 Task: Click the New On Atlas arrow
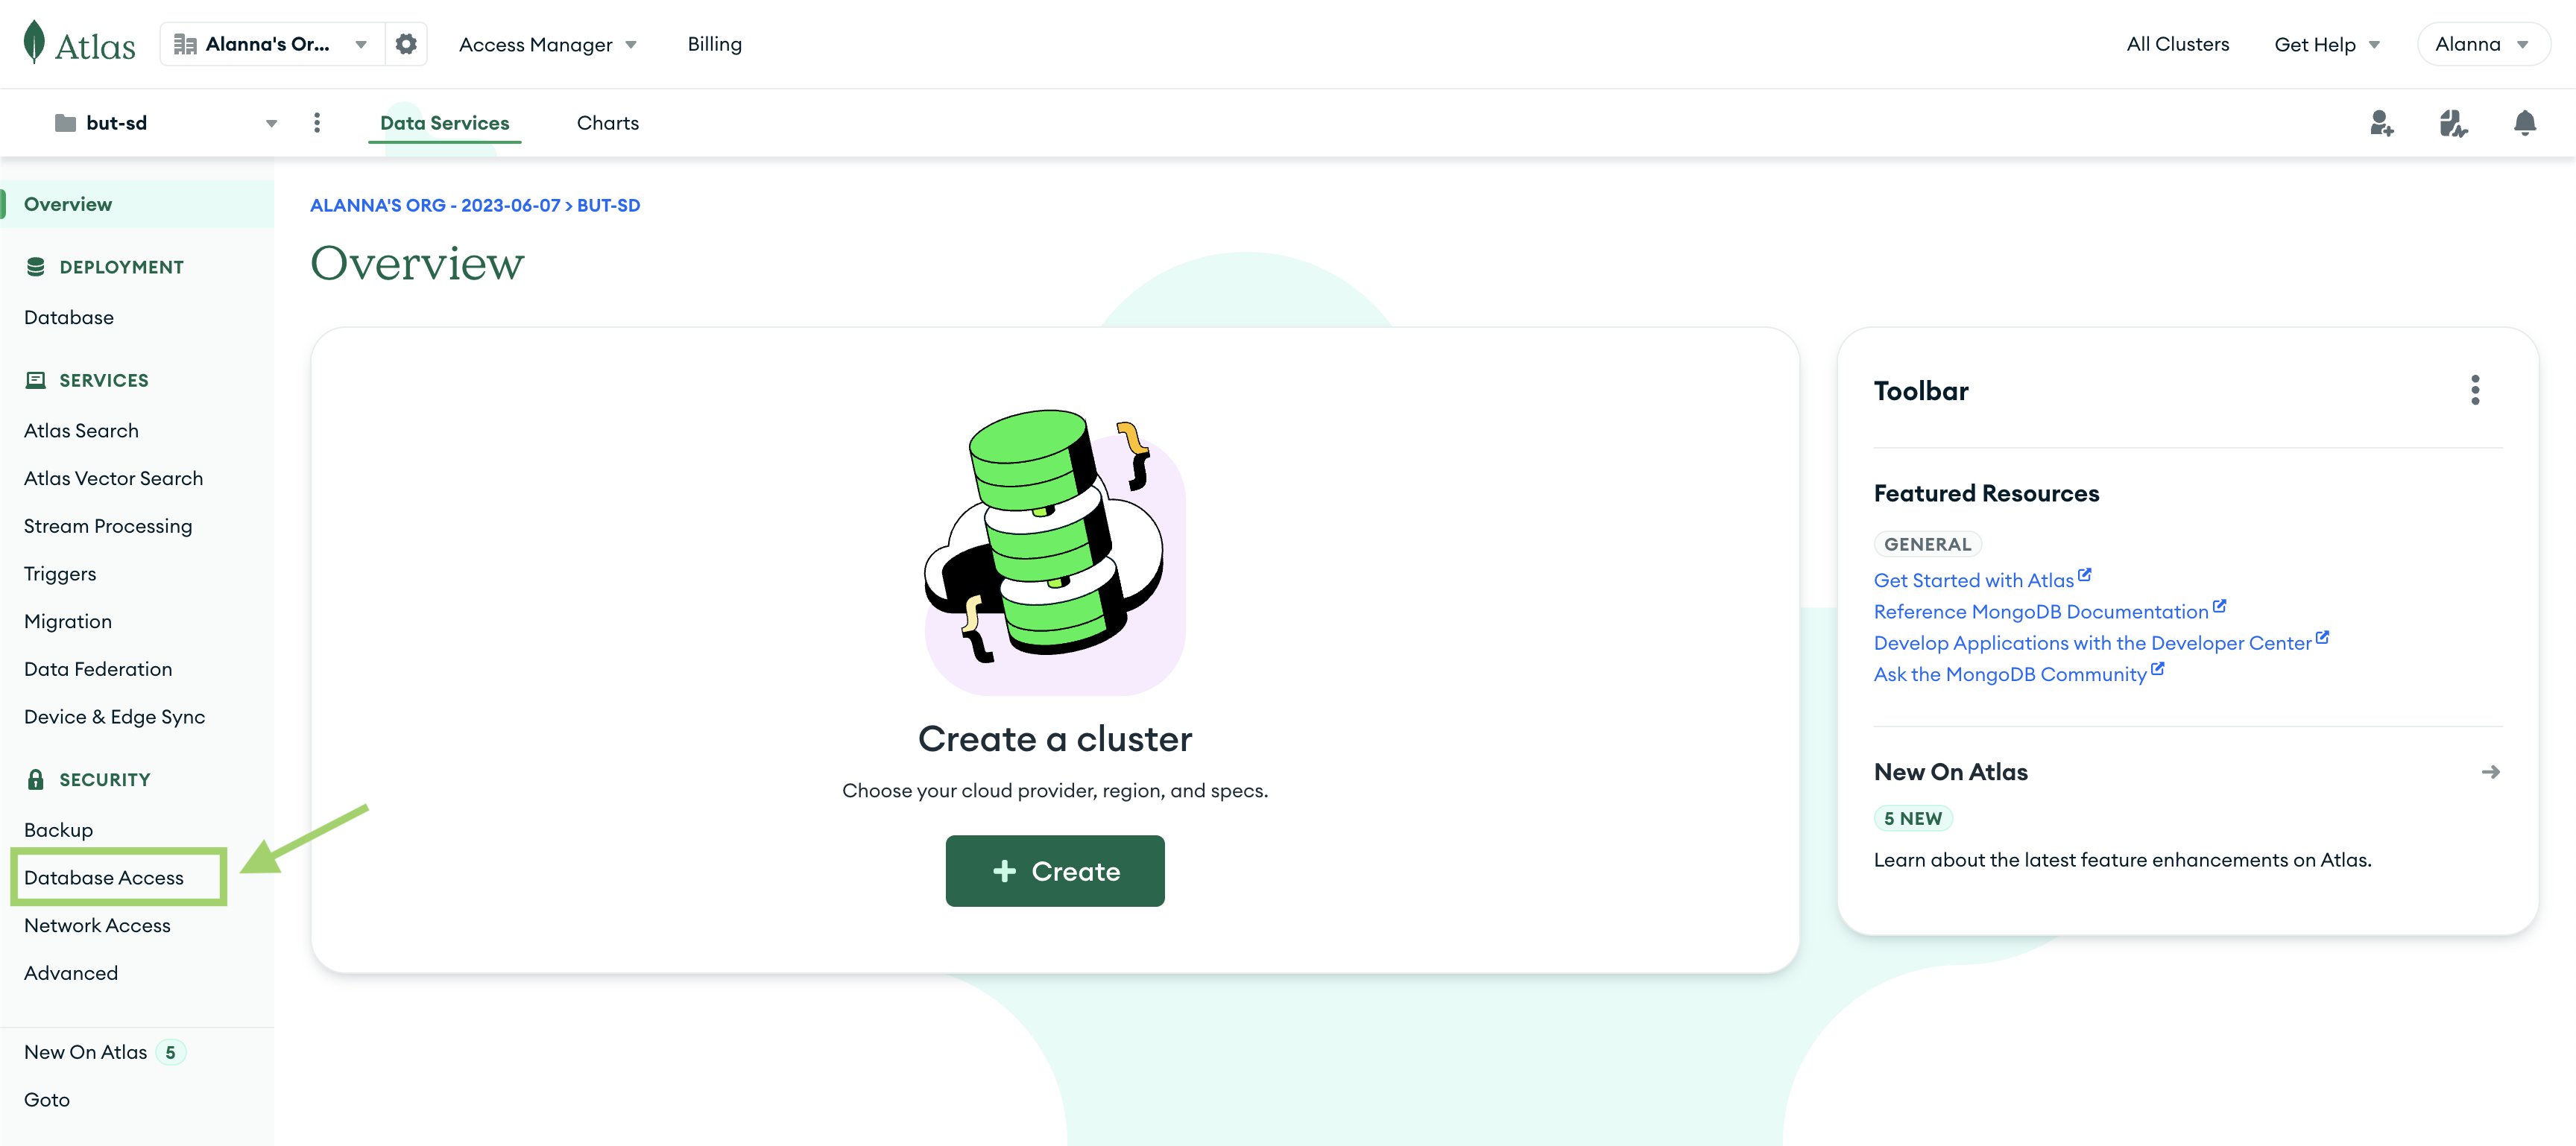tap(2490, 772)
